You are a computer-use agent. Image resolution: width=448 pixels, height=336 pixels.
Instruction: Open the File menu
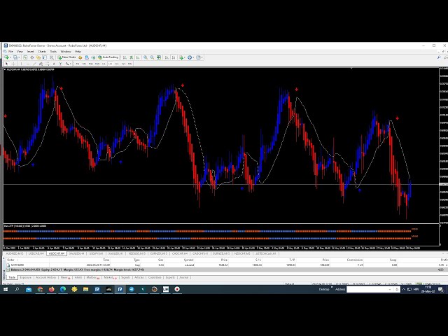click(x=10, y=51)
